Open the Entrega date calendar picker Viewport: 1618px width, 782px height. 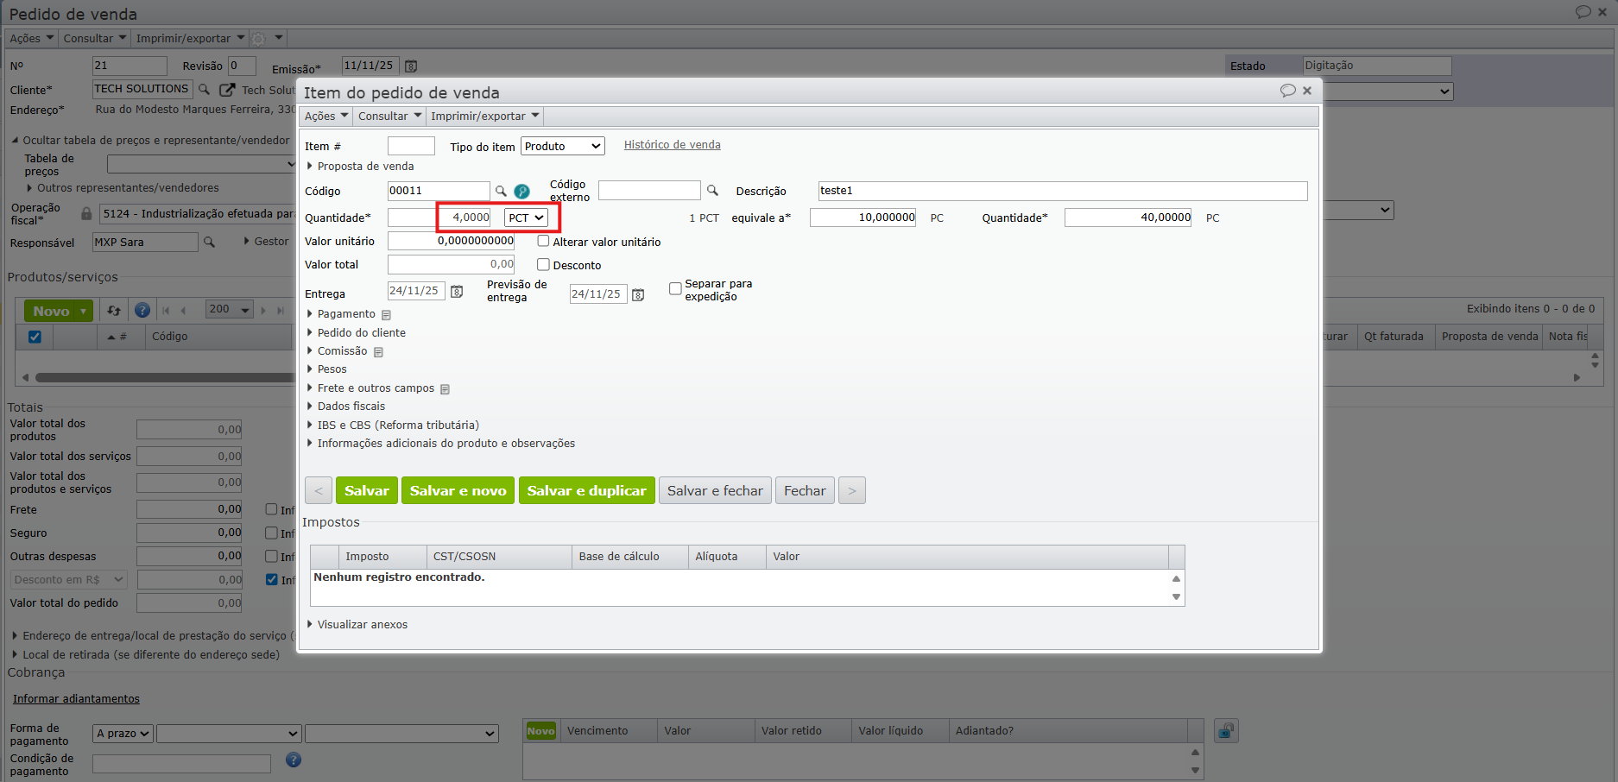click(457, 292)
